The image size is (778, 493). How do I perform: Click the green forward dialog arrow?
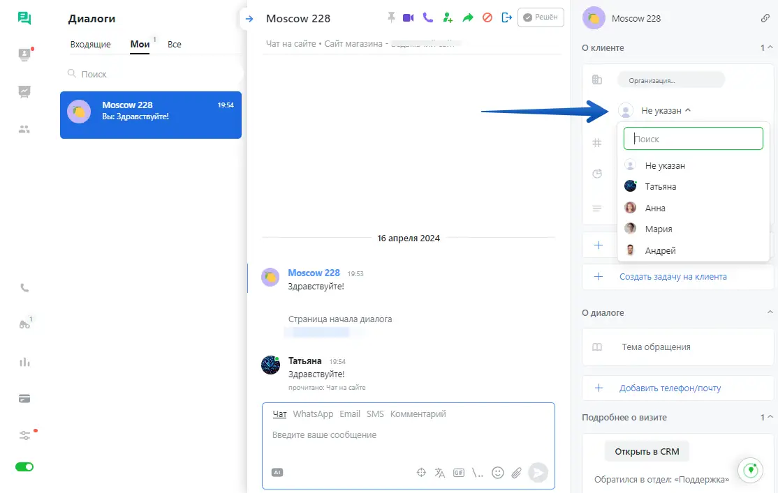coord(468,17)
